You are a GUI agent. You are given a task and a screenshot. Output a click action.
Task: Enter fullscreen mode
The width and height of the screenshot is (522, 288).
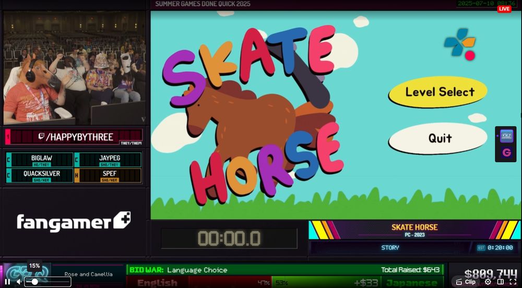[513, 282]
